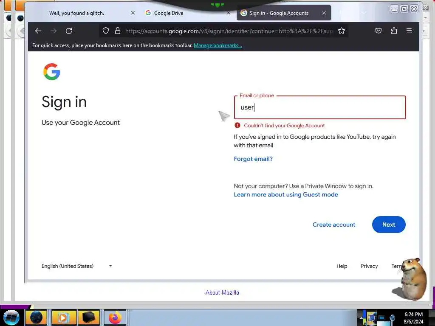Click the dark globe browser taskbar icon
This screenshot has height=326, width=435.
pyautogui.click(x=37, y=318)
